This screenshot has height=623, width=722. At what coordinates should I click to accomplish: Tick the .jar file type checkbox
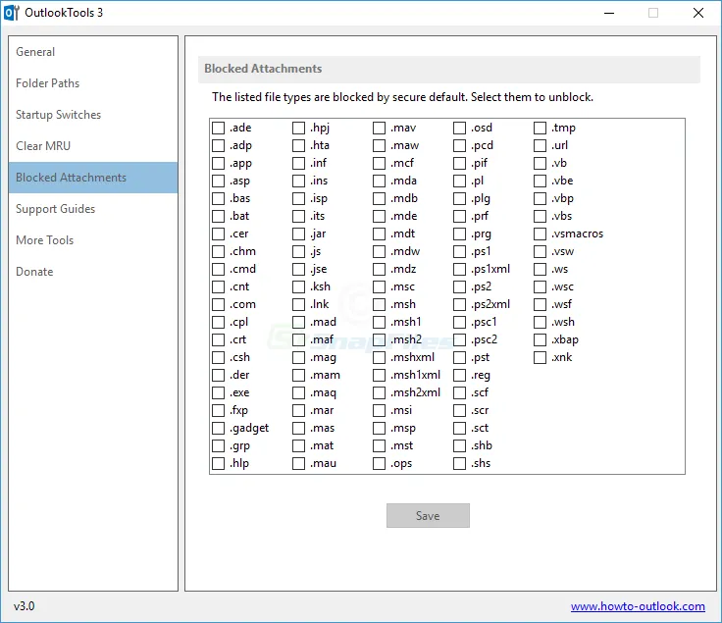coord(298,234)
